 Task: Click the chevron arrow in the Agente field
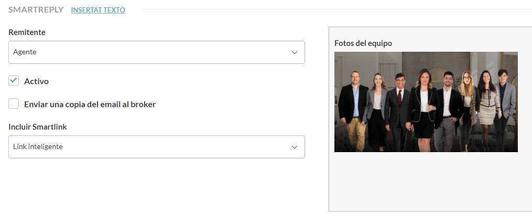[295, 52]
